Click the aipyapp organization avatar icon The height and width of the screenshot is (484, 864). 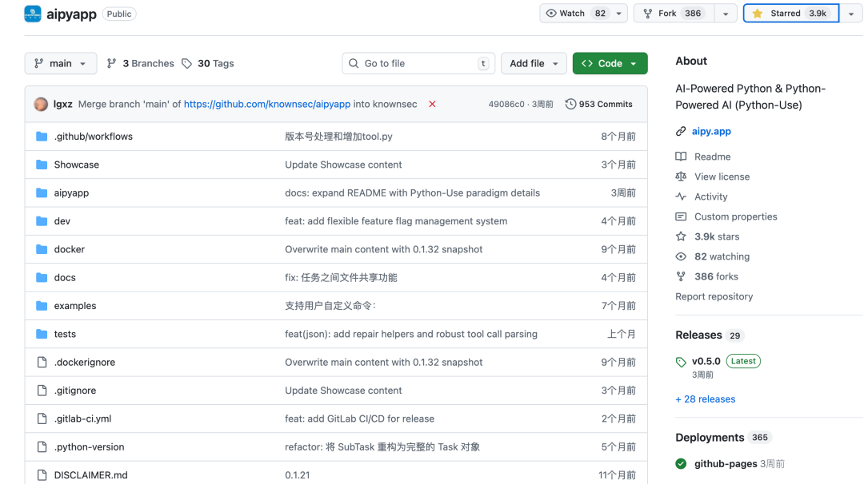click(x=31, y=14)
